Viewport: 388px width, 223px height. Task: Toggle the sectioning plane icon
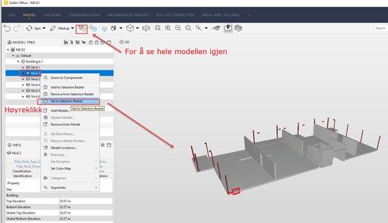pyautogui.click(x=216, y=28)
